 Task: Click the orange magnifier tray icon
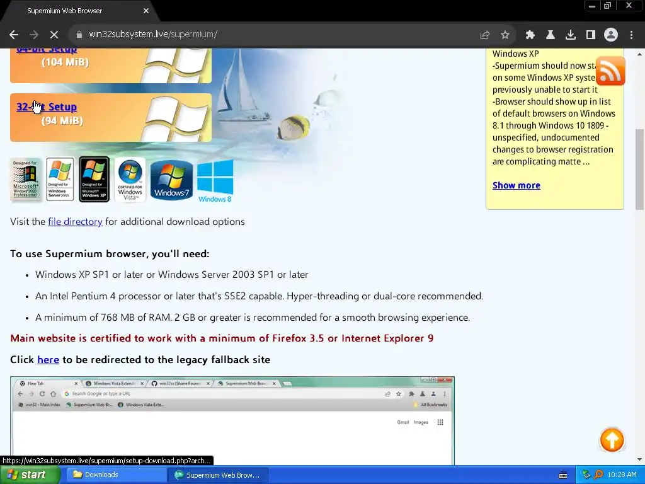coord(598,475)
